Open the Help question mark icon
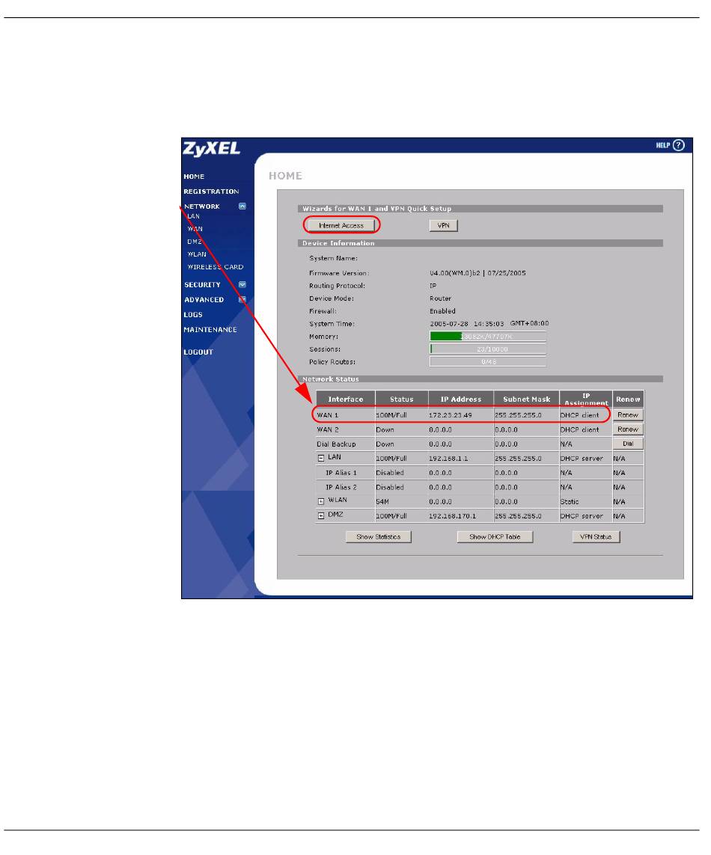This screenshot has width=711, height=855. coord(678,145)
